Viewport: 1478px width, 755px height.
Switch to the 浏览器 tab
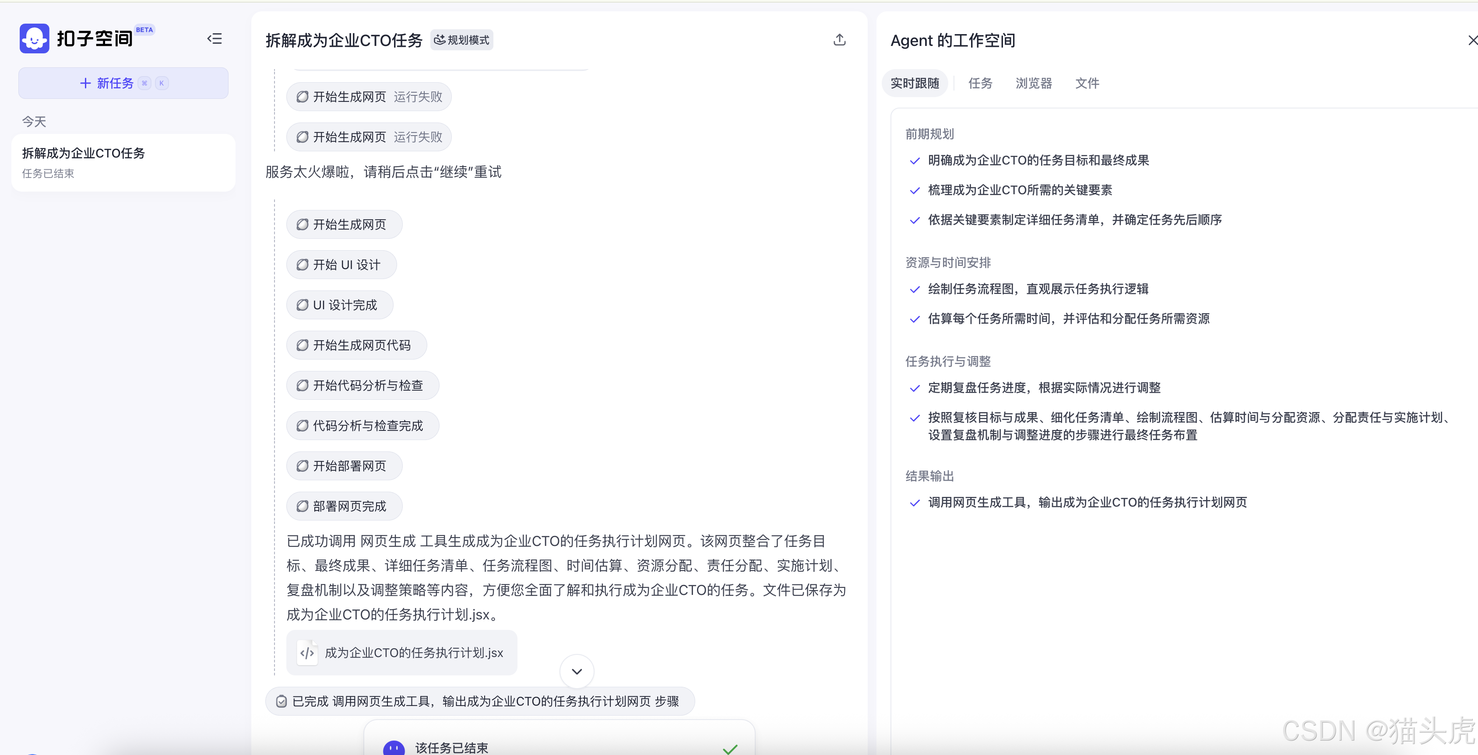(1033, 83)
